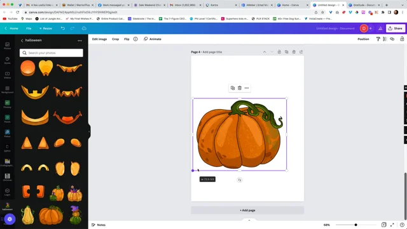Click the lock icon in the top toolbar
This screenshot has height=229, width=407.
pos(402,39)
